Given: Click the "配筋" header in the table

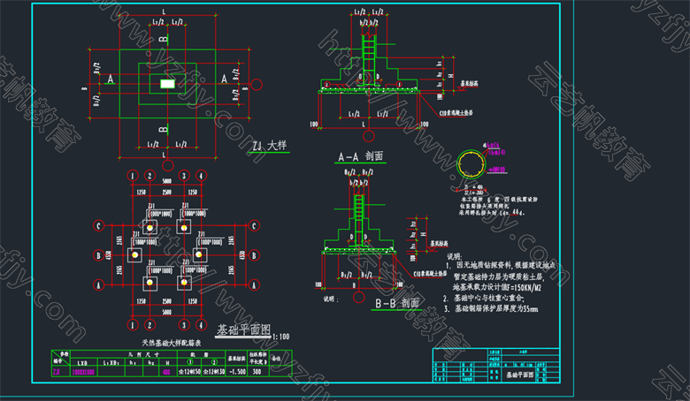Looking at the screenshot, I should (x=201, y=354).
